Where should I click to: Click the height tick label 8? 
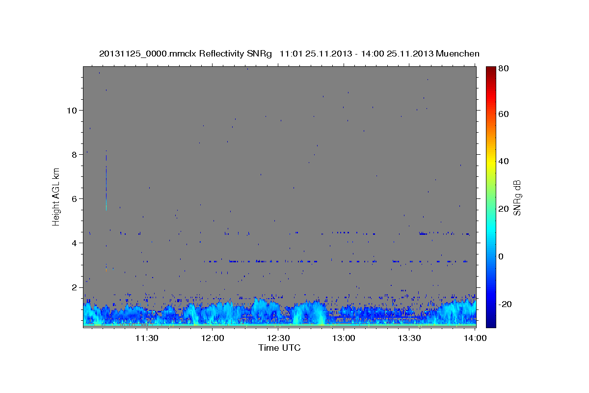[x=73, y=154]
